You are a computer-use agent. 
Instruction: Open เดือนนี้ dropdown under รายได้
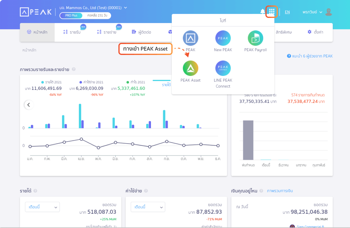[x=42, y=207]
